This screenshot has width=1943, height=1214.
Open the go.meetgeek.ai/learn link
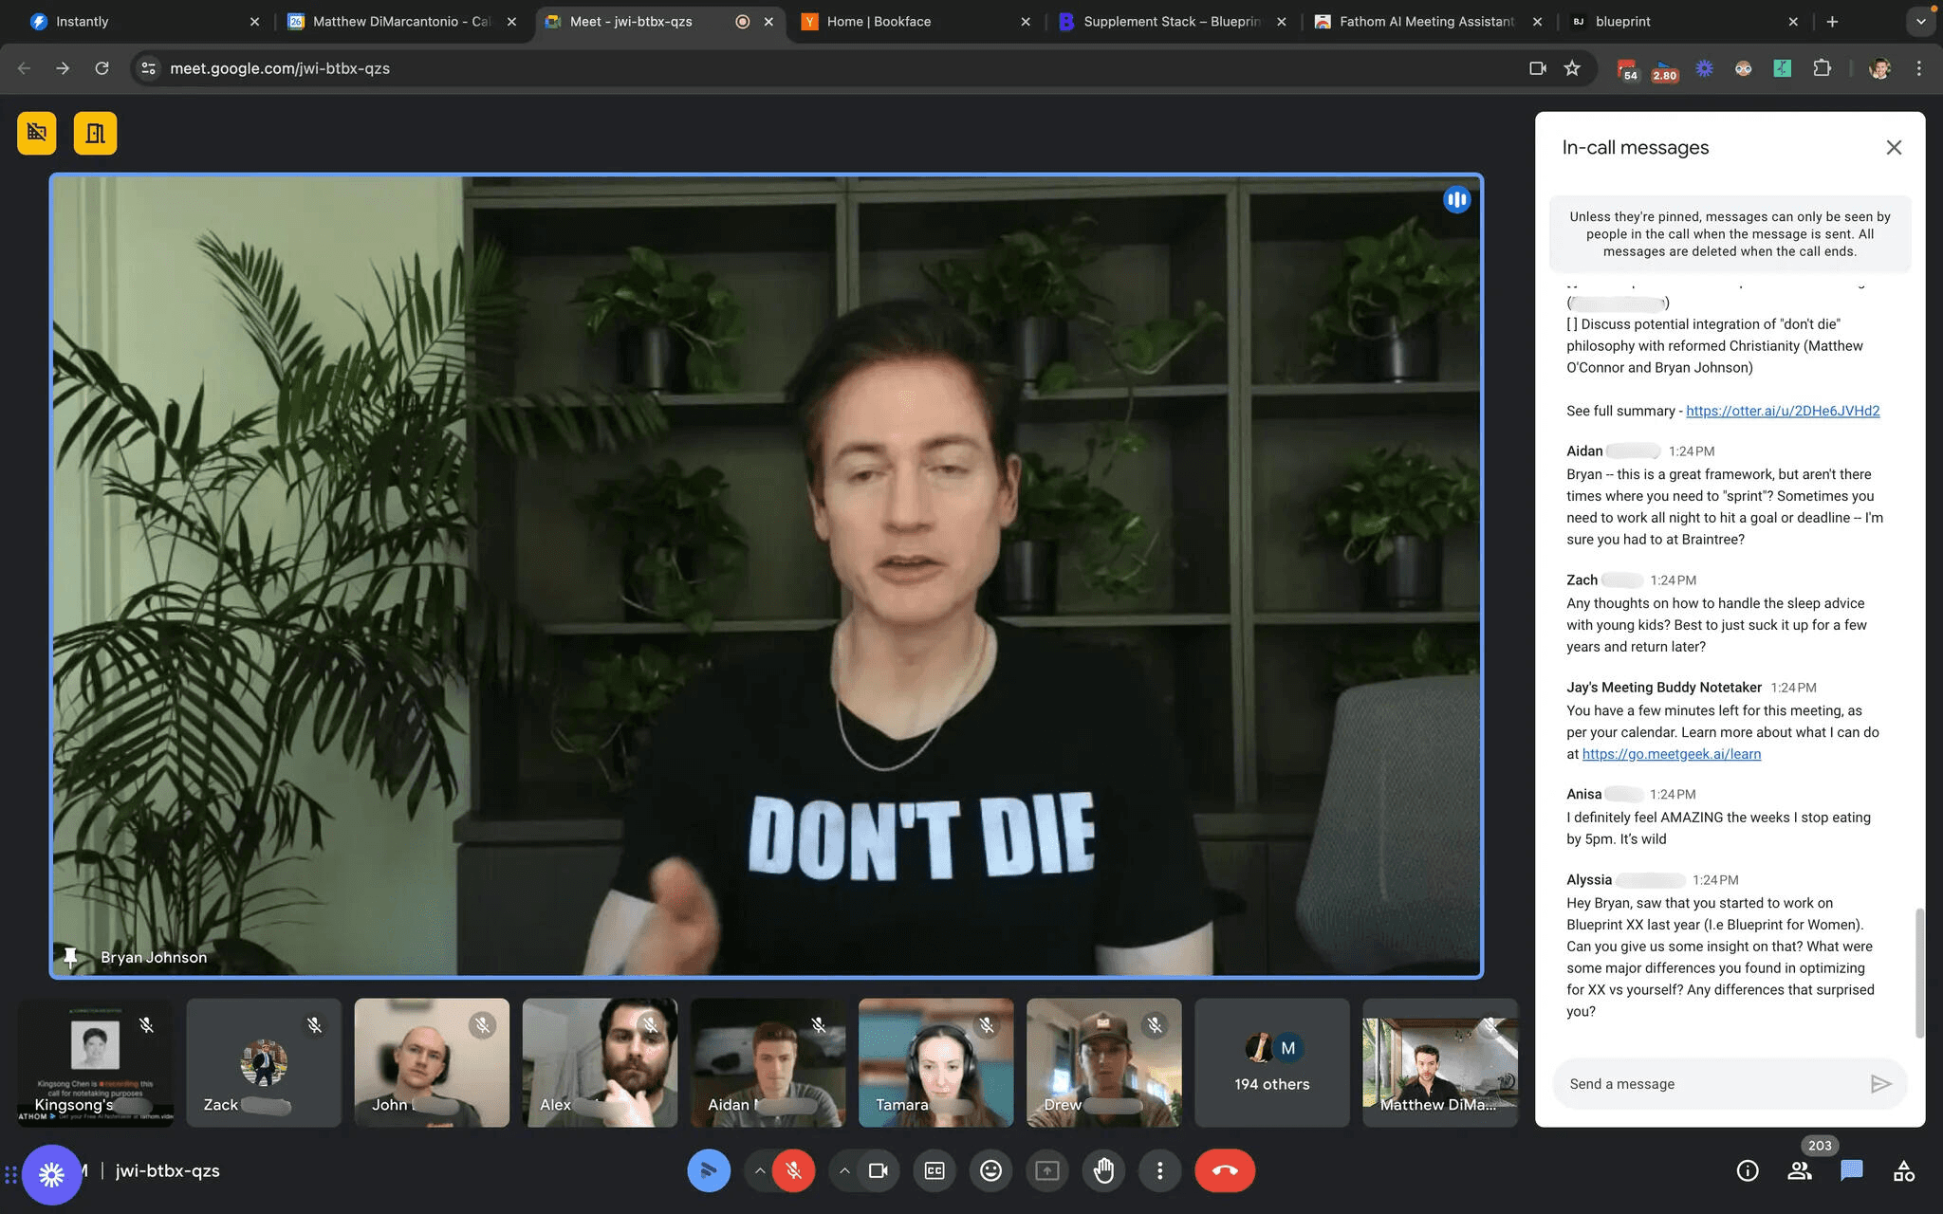click(x=1671, y=754)
